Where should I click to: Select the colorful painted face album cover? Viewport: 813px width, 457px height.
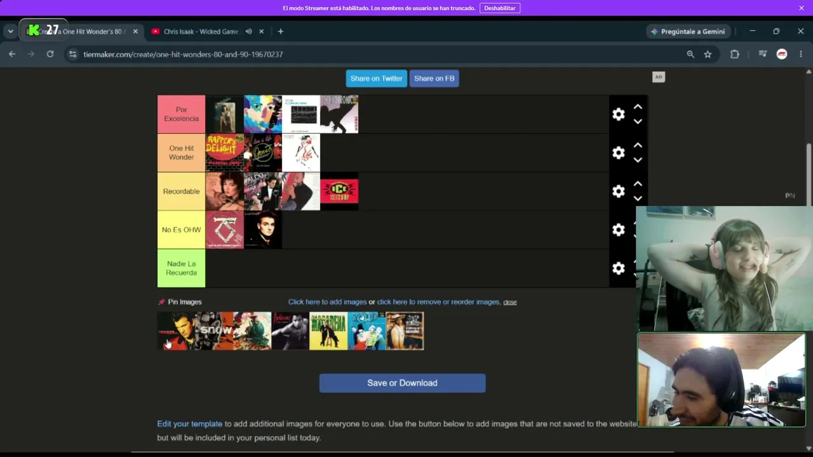click(x=263, y=114)
